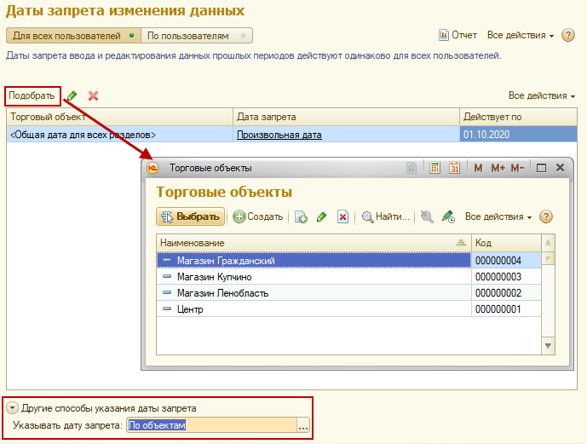Click the Найти... search button
587x444 pixels.
click(386, 216)
